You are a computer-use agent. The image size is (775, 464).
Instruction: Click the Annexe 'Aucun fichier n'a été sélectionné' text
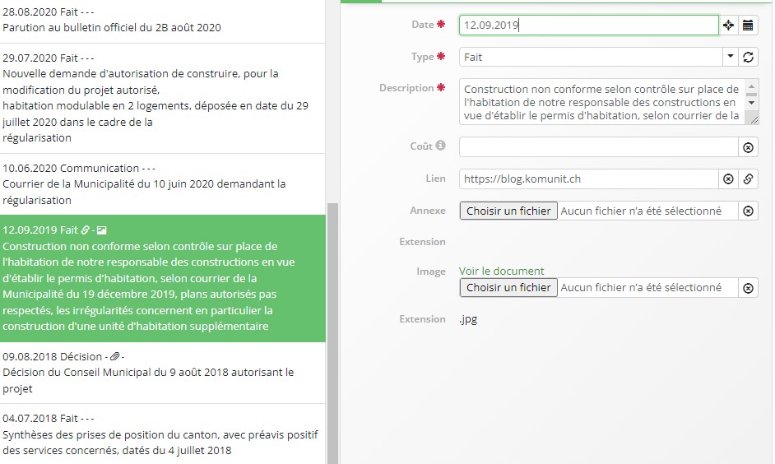(641, 211)
